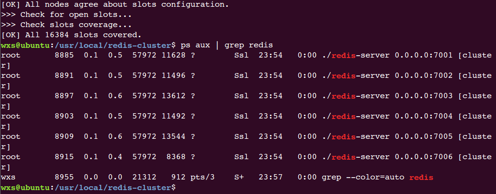Click the /usr/local/redis-cluster path in bottom prompt

coord(113,188)
